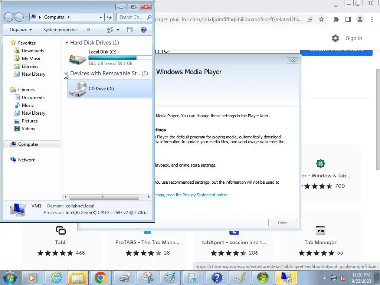Viewport: 380px width, 285px height.
Task: Click the Search Computer input field
Action: point(131,17)
